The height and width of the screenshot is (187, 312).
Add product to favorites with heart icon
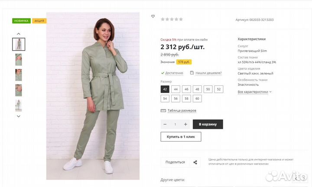pyautogui.click(x=153, y=16)
